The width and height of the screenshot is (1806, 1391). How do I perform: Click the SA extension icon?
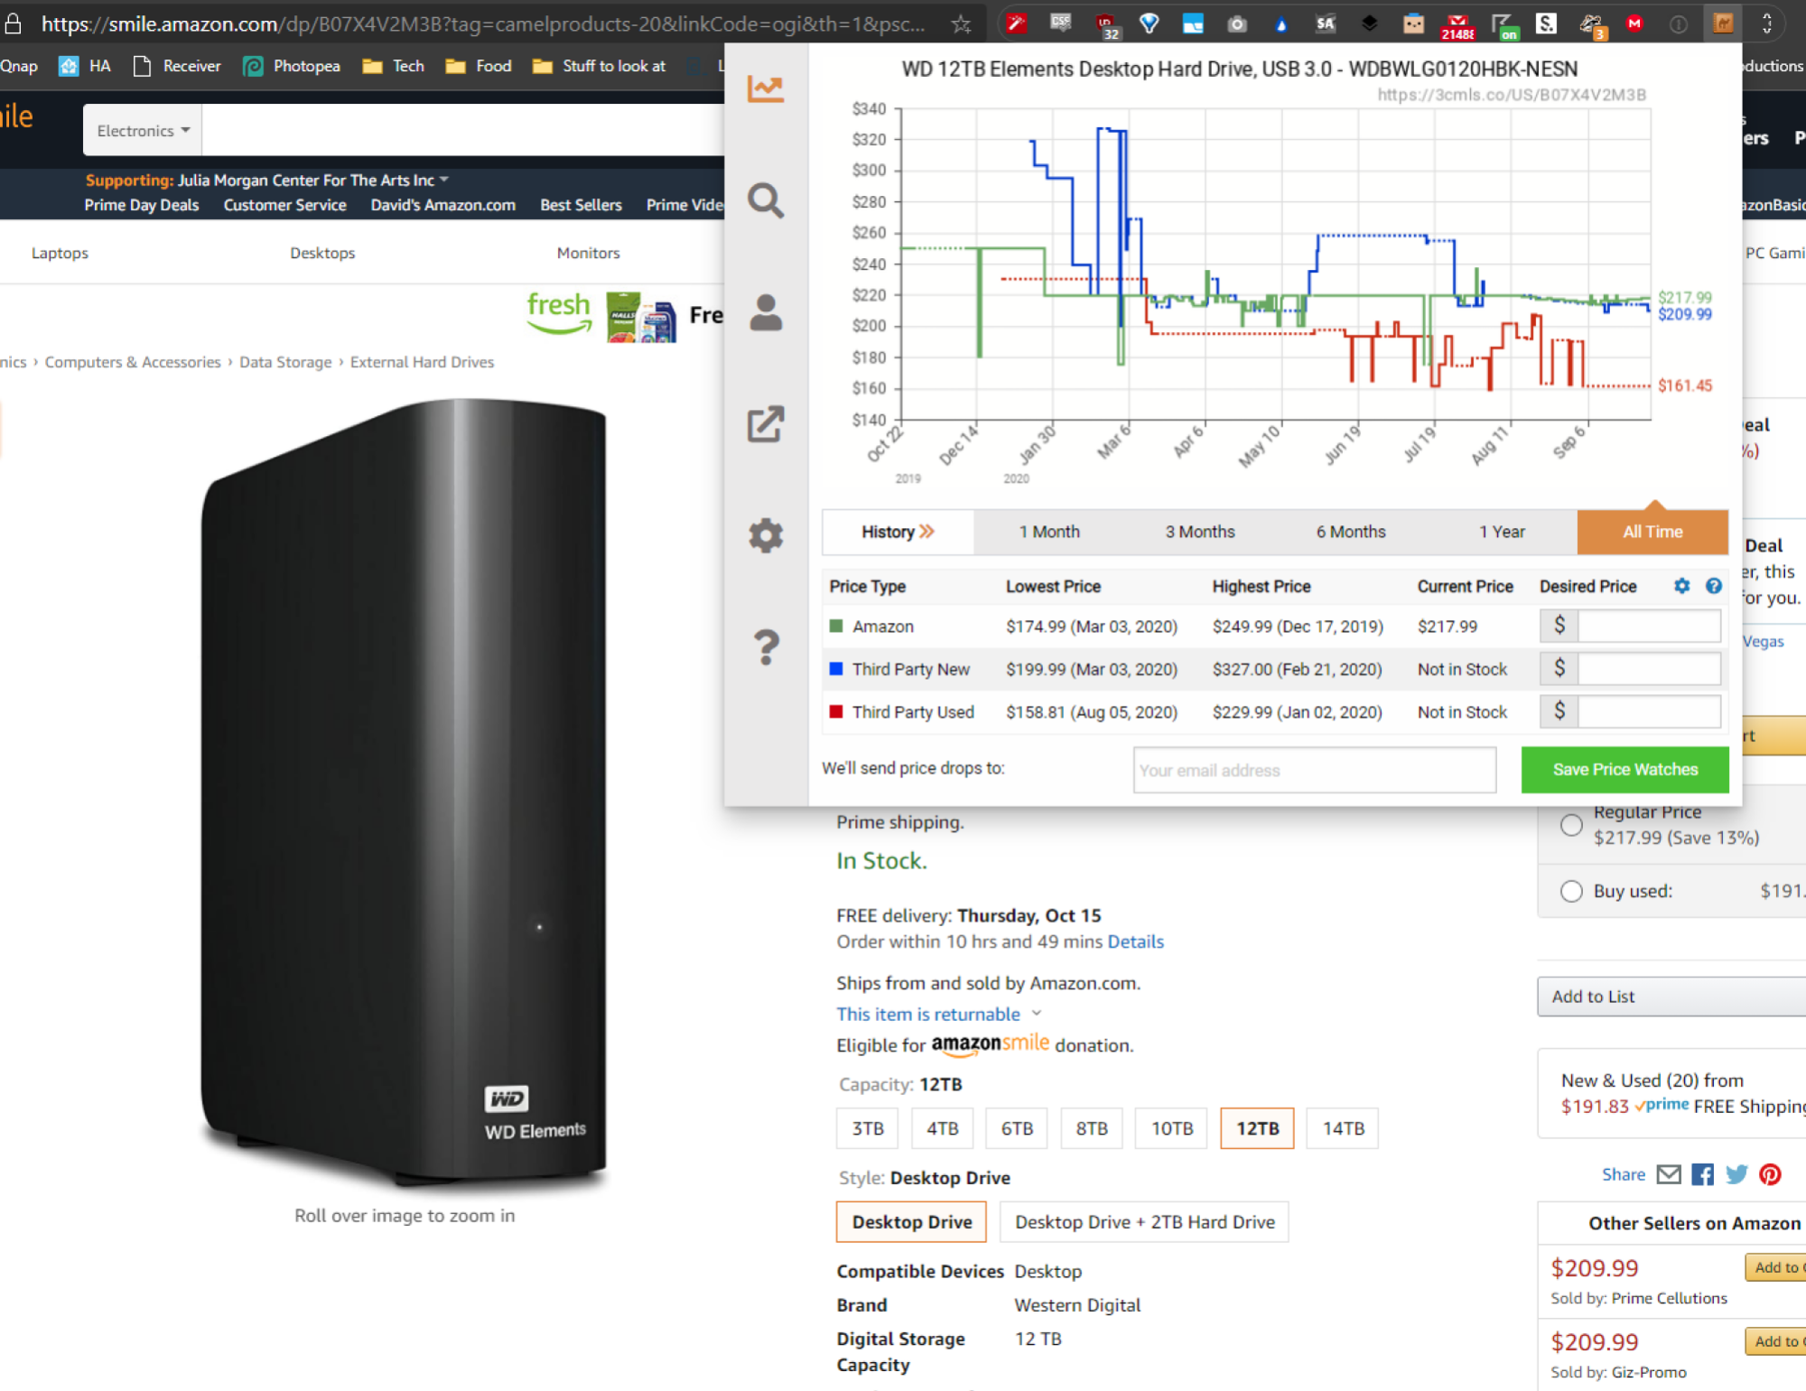[x=1326, y=24]
